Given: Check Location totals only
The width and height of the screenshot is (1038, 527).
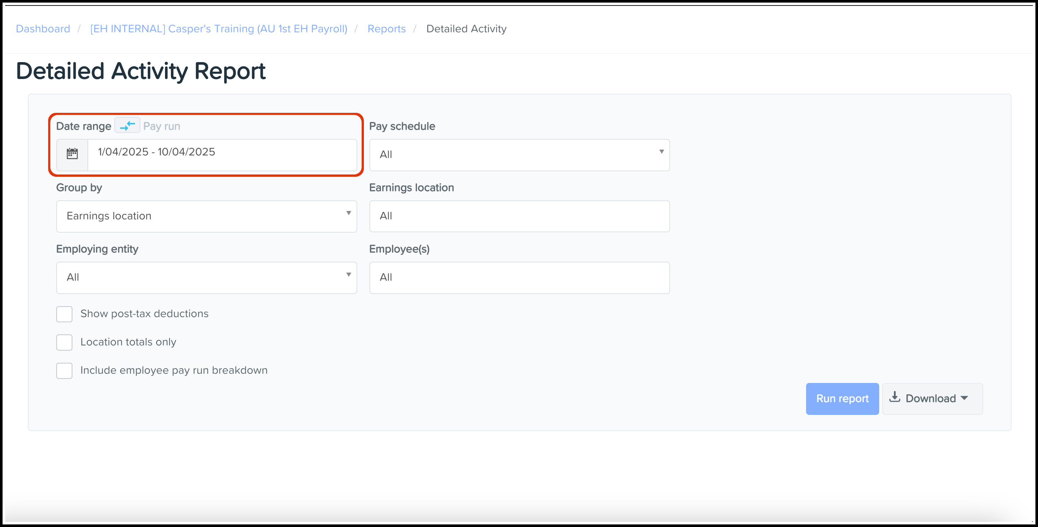Looking at the screenshot, I should tap(64, 343).
